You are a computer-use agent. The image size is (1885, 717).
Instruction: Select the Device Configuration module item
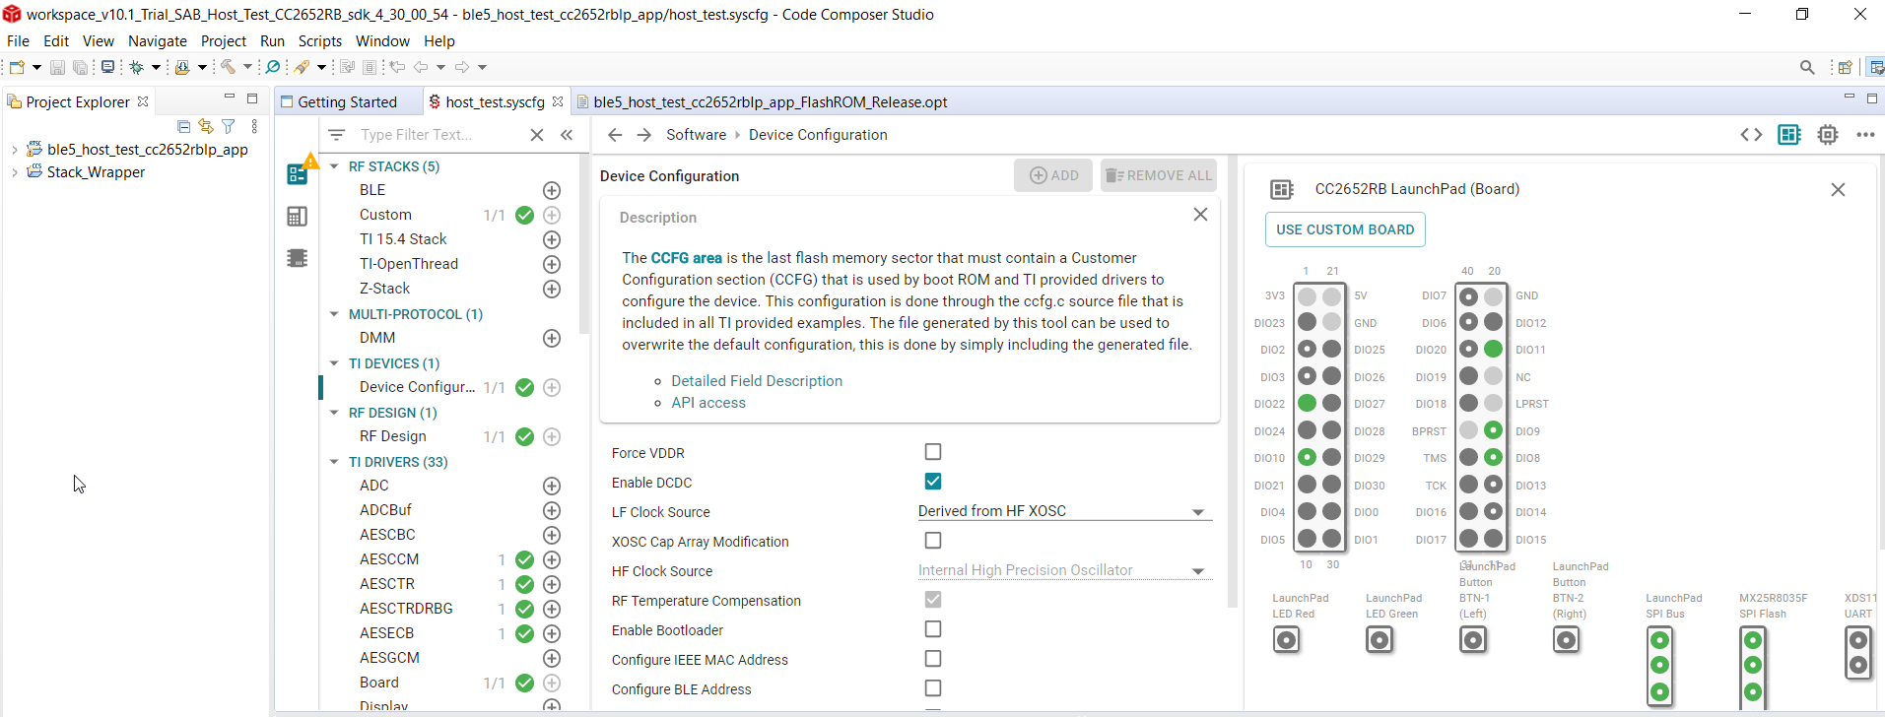(x=417, y=387)
